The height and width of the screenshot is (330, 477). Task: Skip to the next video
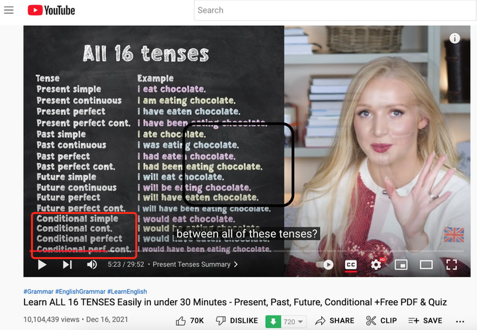click(x=67, y=264)
